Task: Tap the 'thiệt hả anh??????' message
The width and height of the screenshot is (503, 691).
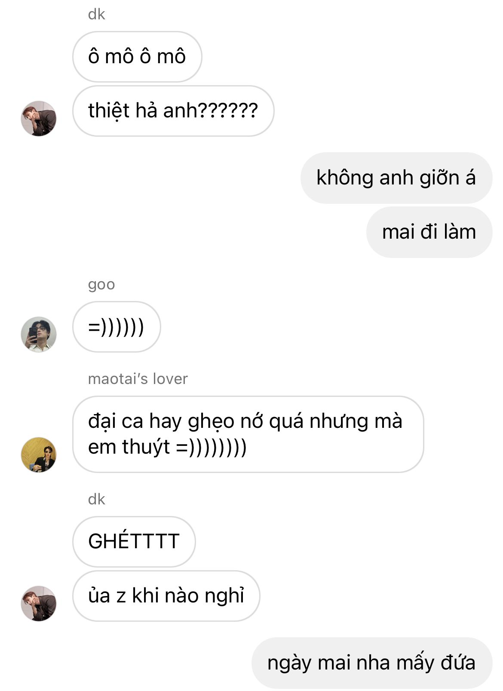Action: (173, 111)
